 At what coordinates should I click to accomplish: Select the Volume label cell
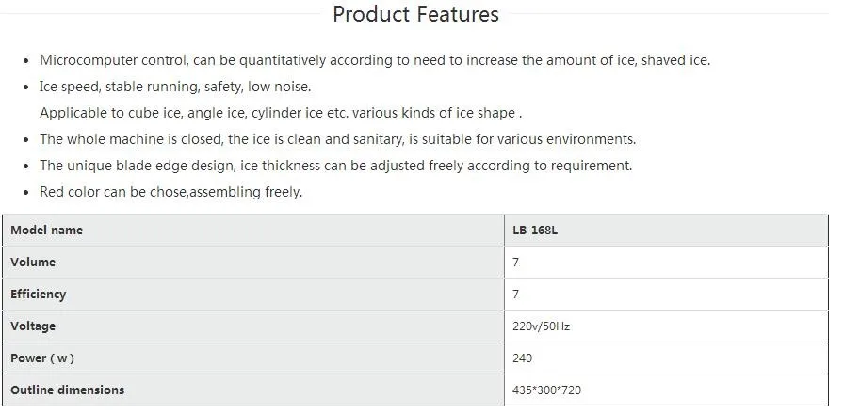[x=253, y=263]
